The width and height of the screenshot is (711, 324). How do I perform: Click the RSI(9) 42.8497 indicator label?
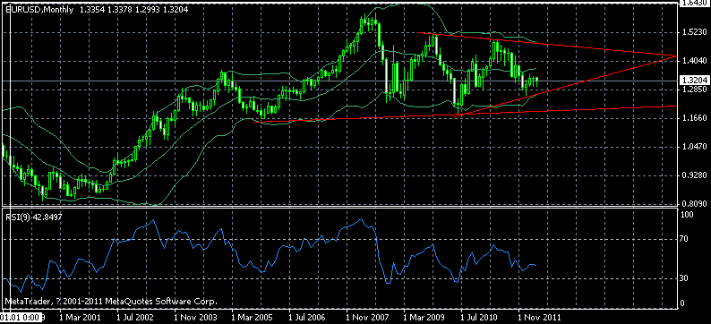tap(33, 217)
